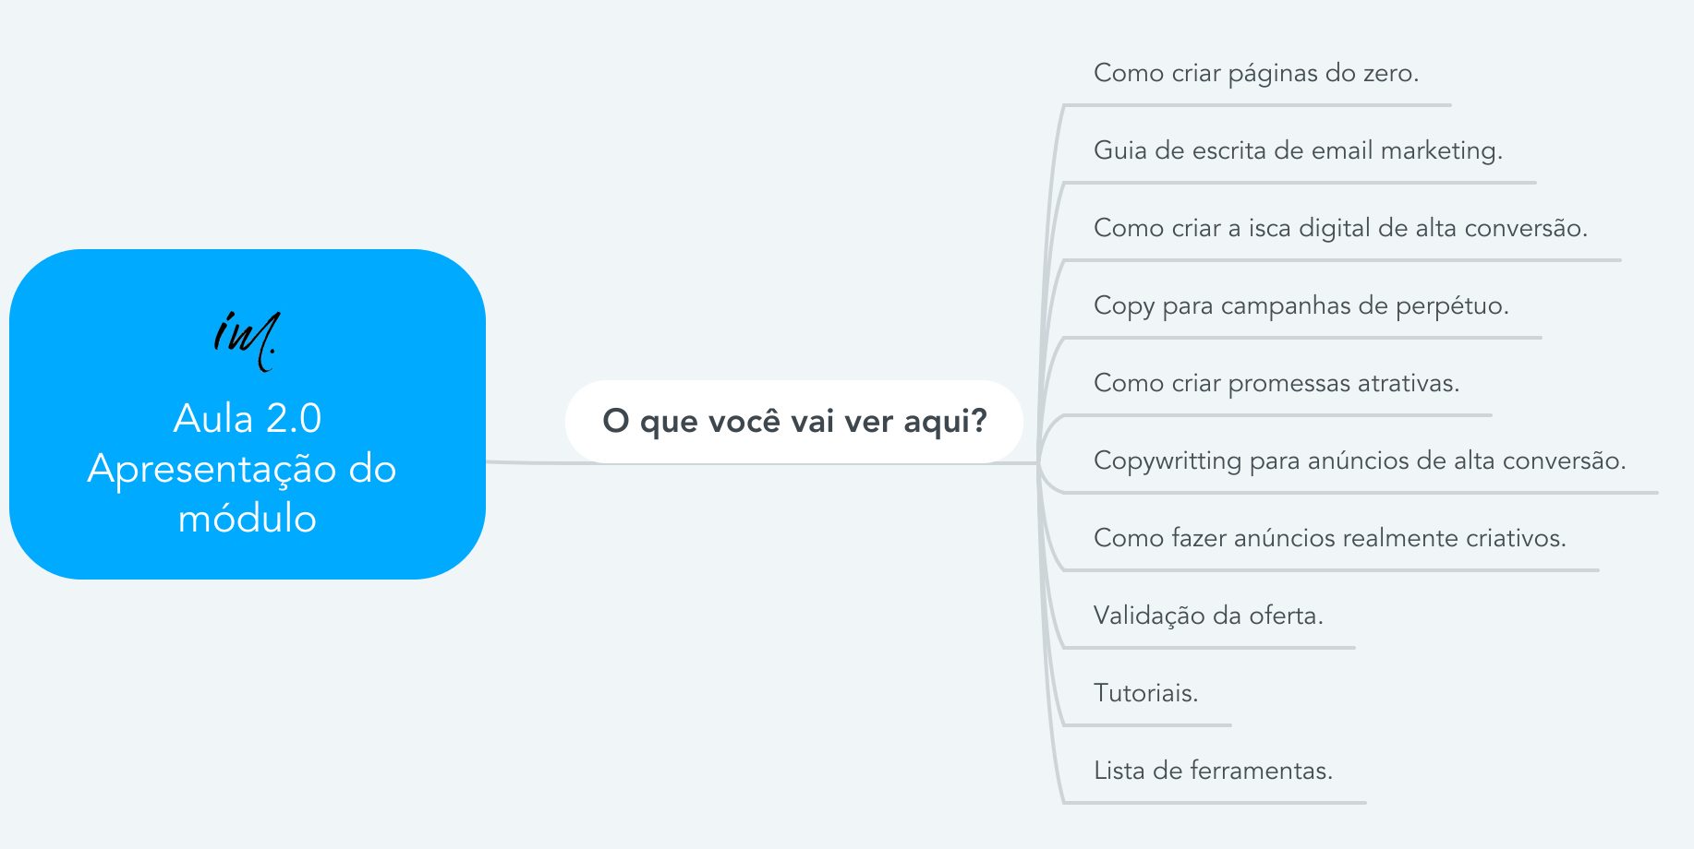Viewport: 1694px width, 849px height.
Task: Select 'Guia de escrita de email marketing.'
Action: click(1298, 150)
